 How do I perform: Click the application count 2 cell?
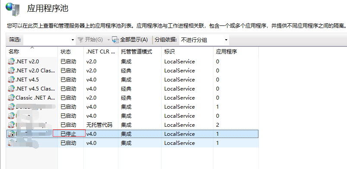[x=217, y=125]
